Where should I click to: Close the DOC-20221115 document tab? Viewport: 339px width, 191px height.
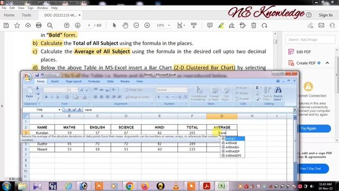[79, 15]
